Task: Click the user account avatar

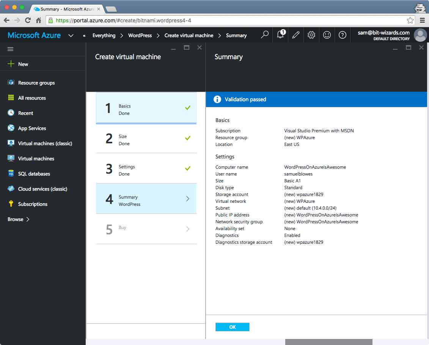Action: [420, 35]
